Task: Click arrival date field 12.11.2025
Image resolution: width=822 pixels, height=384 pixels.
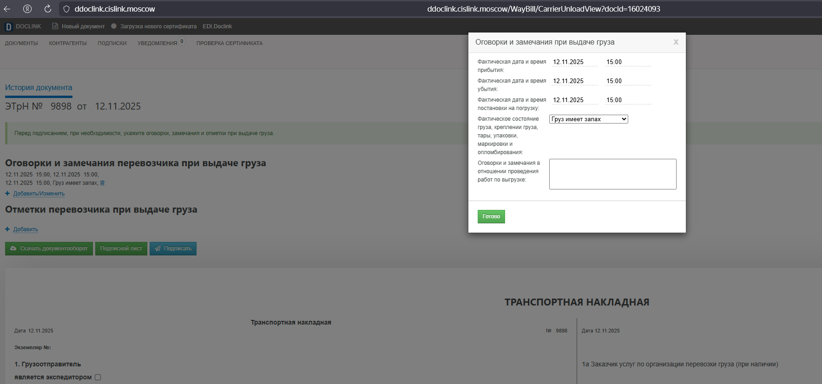Action: tap(575, 62)
